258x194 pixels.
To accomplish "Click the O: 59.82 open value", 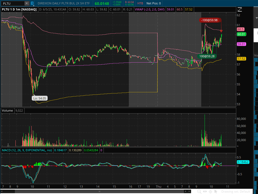I will 74,9.
